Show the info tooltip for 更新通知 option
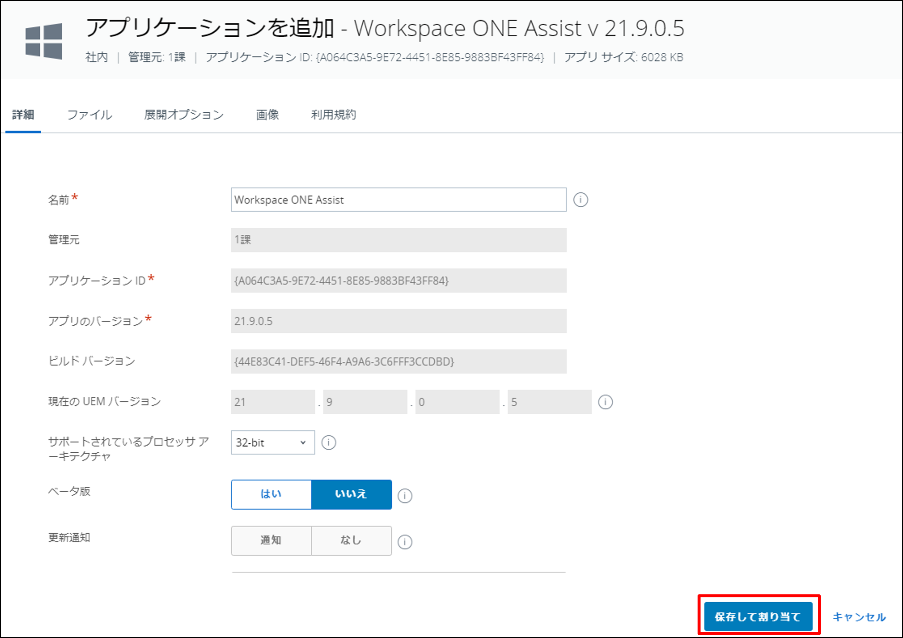 (x=405, y=542)
